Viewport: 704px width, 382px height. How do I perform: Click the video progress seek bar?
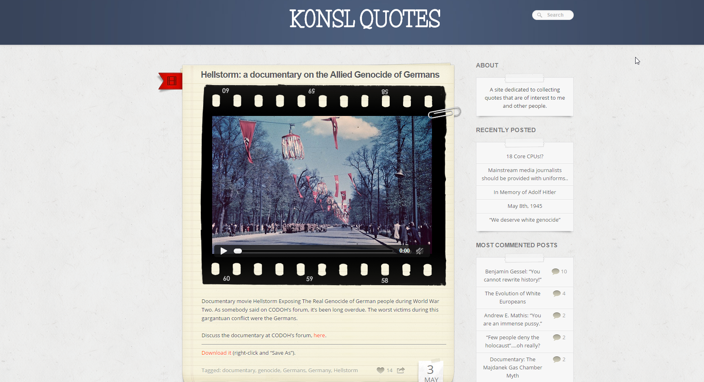click(314, 251)
